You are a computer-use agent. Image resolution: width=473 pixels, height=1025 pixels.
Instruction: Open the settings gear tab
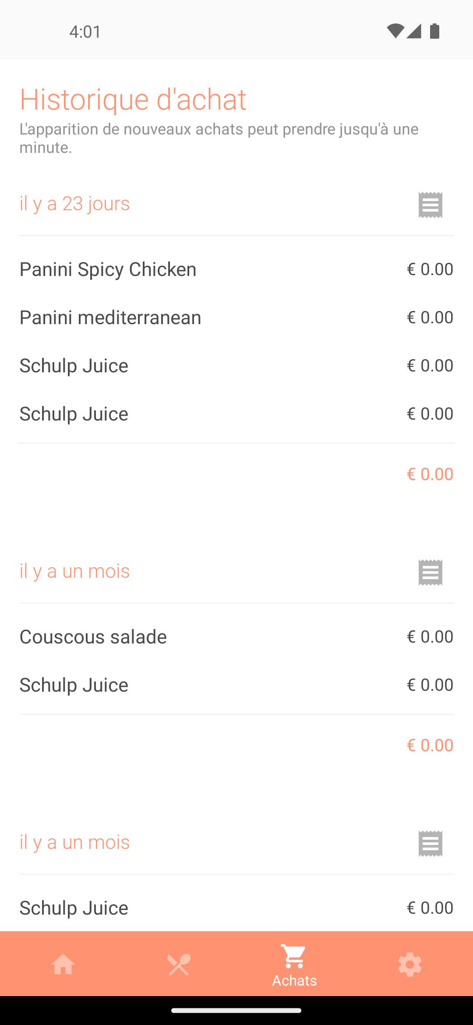click(x=410, y=964)
